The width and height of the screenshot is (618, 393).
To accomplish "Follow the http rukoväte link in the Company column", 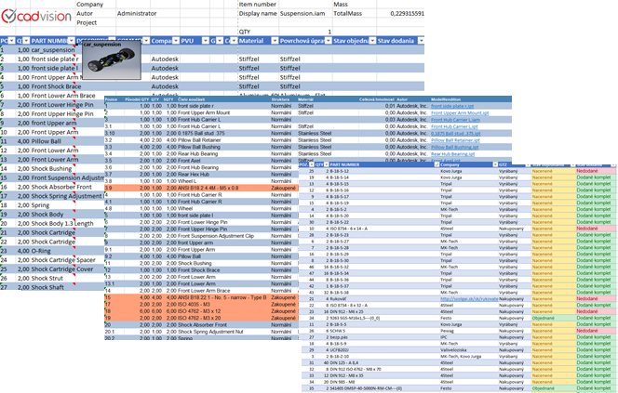I will pos(469,298).
